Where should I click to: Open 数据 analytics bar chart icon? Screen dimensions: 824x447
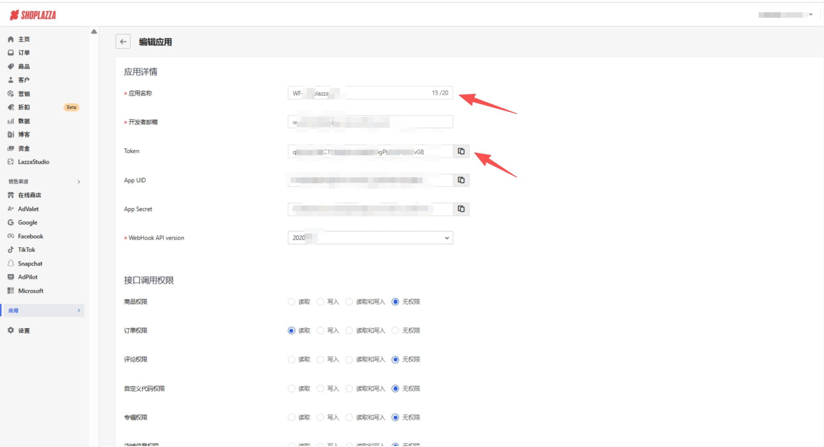(11, 121)
